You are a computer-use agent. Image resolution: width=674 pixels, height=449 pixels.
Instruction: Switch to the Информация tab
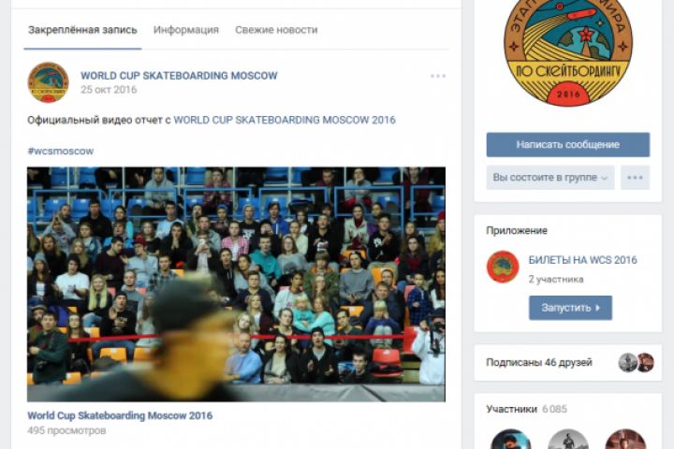(186, 30)
